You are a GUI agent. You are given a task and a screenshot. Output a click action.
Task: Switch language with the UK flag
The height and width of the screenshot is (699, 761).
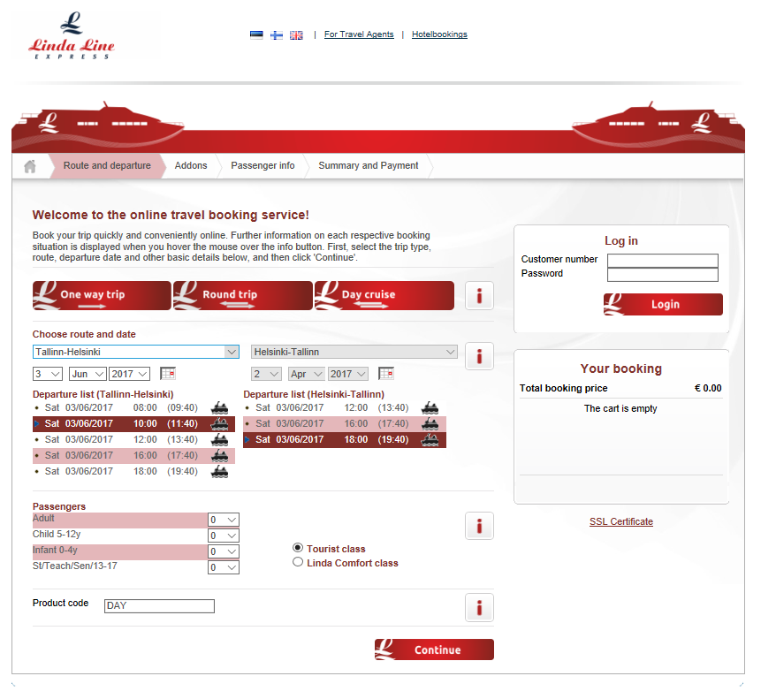296,35
